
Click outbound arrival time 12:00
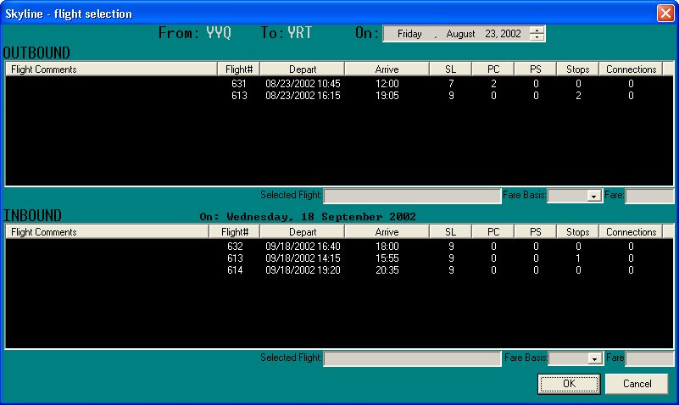(387, 84)
